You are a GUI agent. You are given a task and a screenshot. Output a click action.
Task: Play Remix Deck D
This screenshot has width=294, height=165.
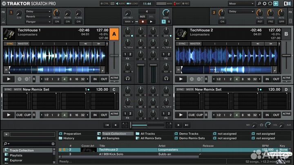click(181, 115)
